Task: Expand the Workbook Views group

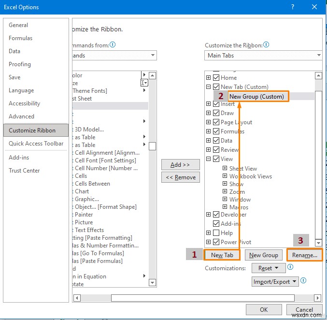Action: pos(225,176)
